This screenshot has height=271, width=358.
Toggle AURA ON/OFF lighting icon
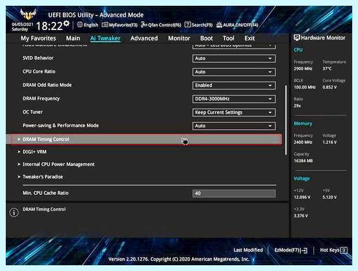point(219,25)
